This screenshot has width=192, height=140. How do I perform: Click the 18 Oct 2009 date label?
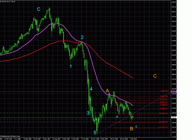click(x=124, y=139)
